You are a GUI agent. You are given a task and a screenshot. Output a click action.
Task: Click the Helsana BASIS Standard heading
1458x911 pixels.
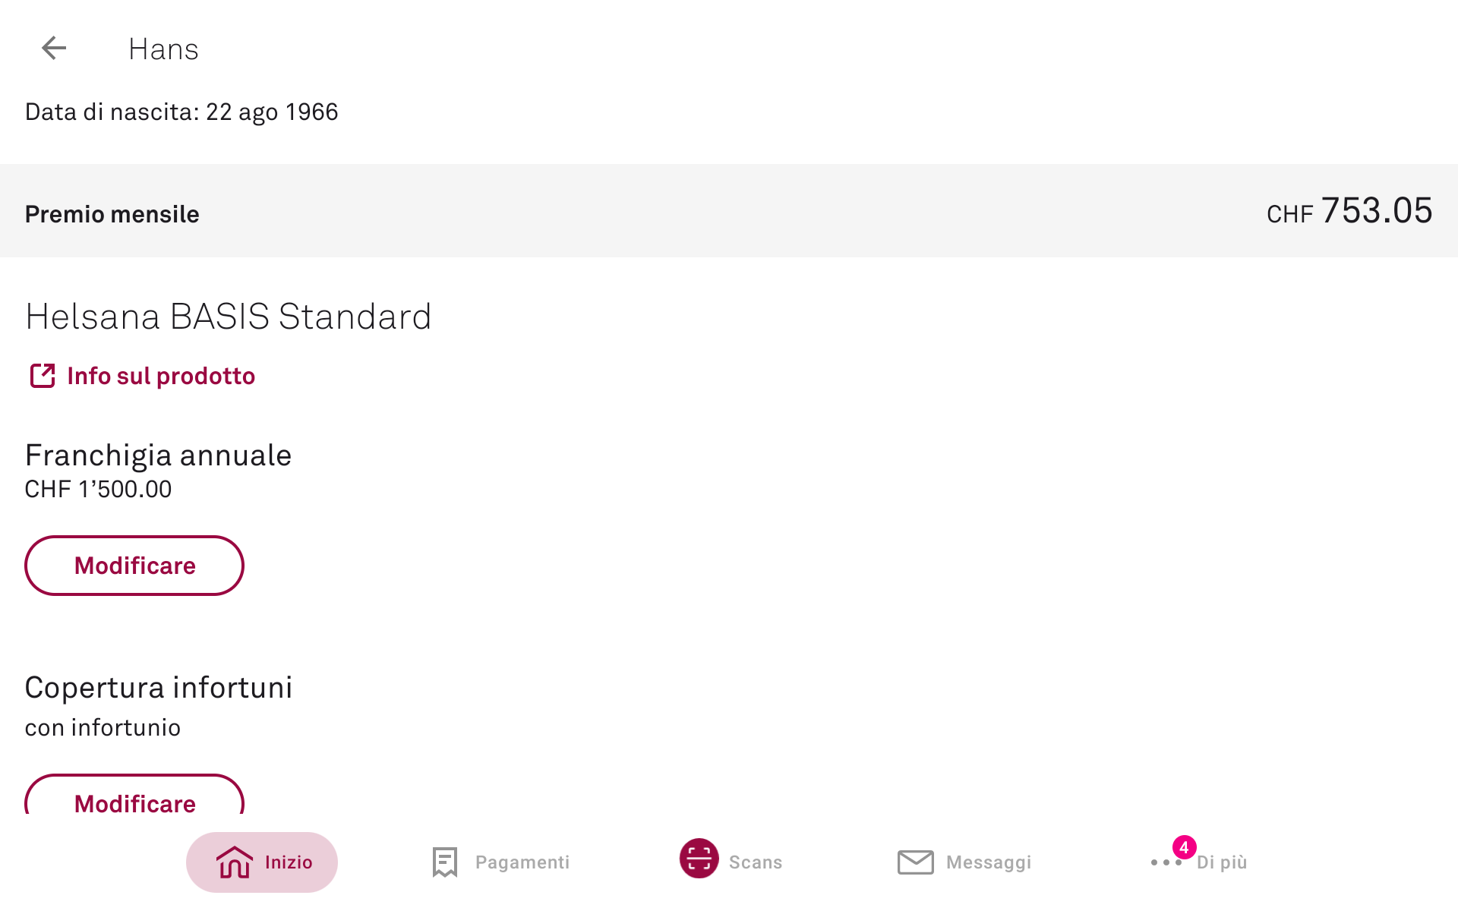point(228,317)
